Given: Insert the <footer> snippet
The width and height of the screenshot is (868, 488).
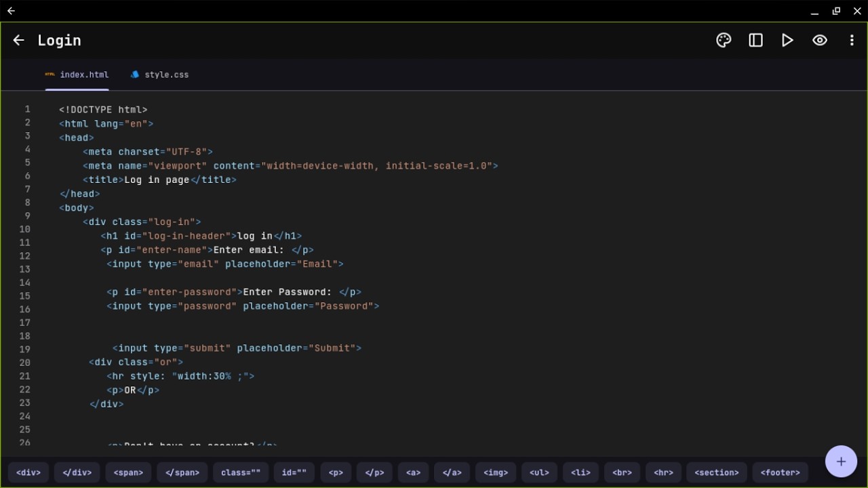Looking at the screenshot, I should [x=781, y=472].
